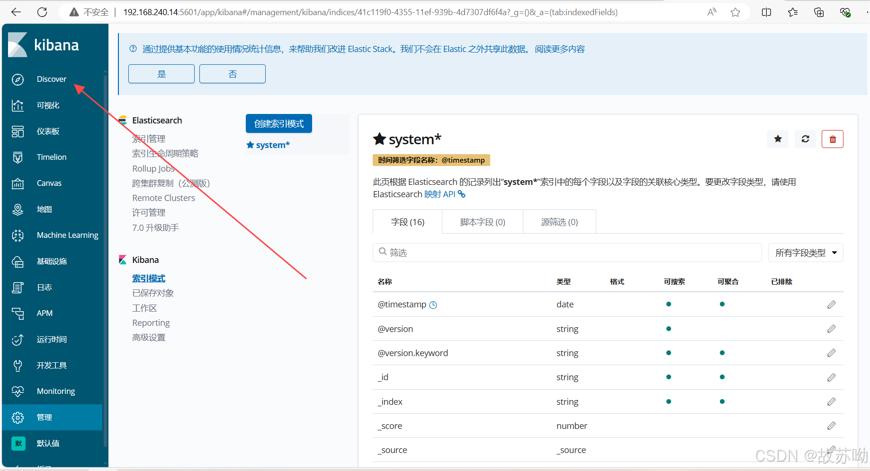Image resolution: width=870 pixels, height=471 pixels.
Task: Open Remote Clusters menu item
Action: click(x=163, y=198)
